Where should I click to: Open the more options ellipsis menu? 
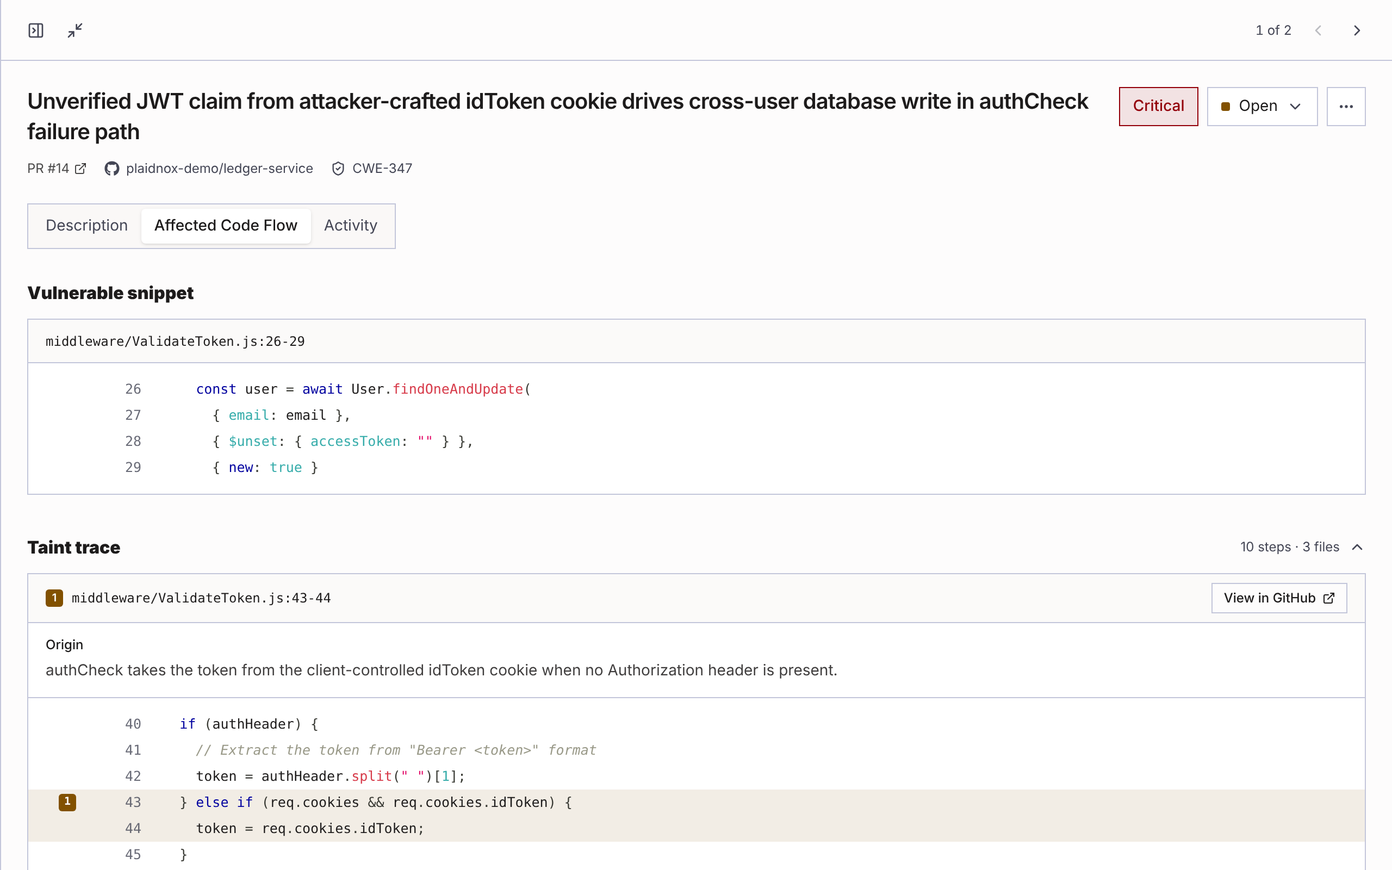tap(1345, 107)
